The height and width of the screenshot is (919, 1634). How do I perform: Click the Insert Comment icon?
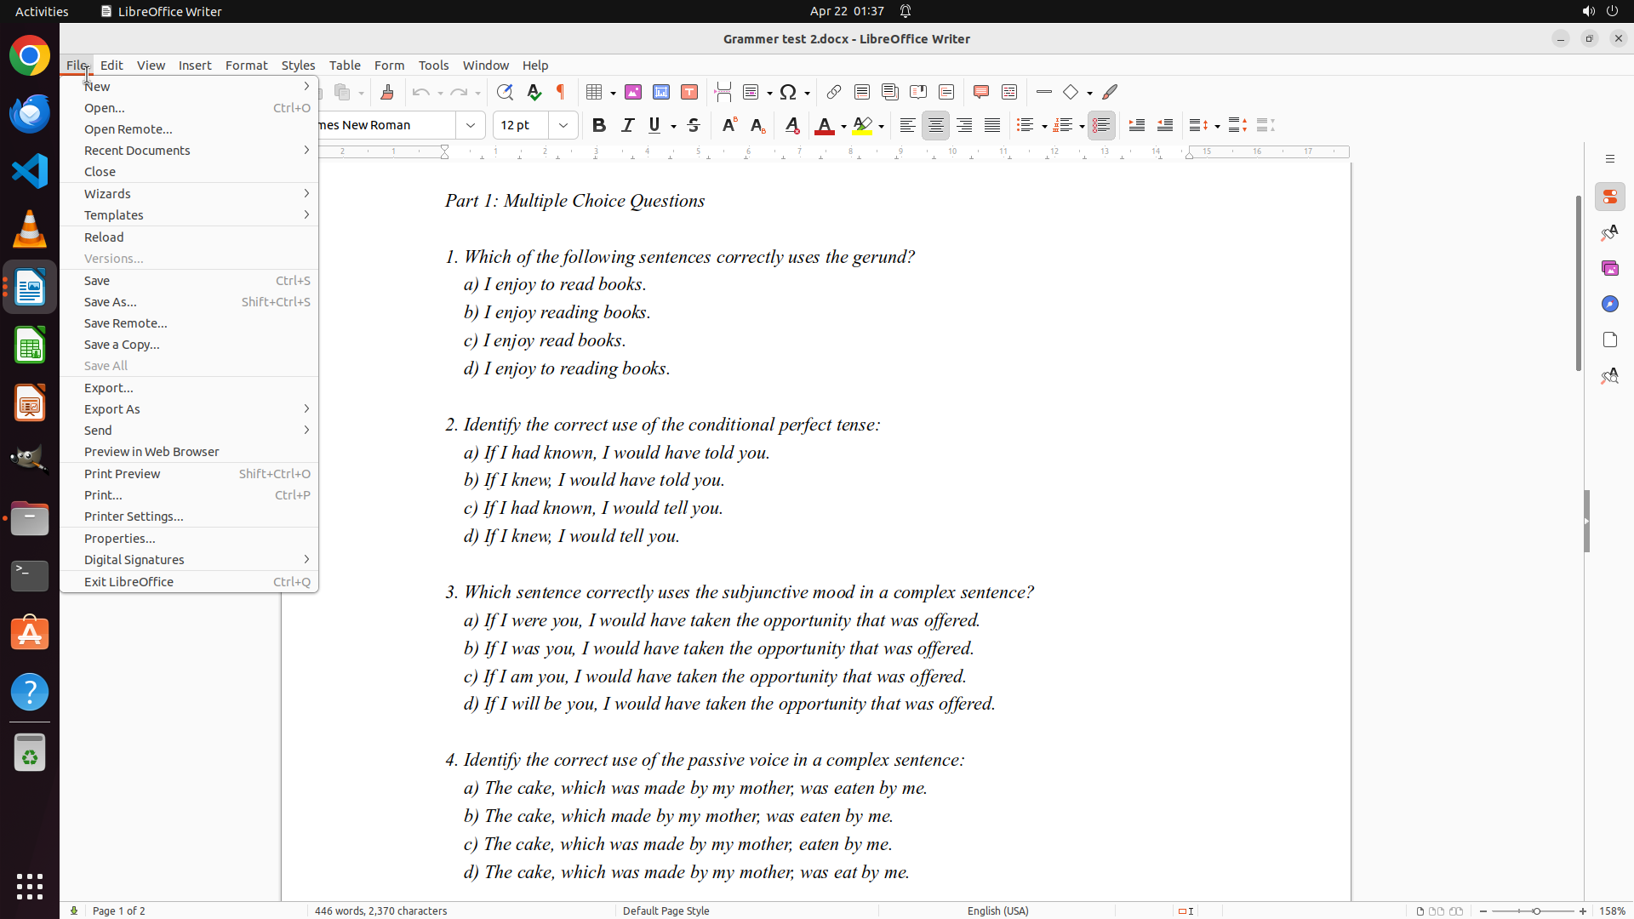pyautogui.click(x=981, y=92)
